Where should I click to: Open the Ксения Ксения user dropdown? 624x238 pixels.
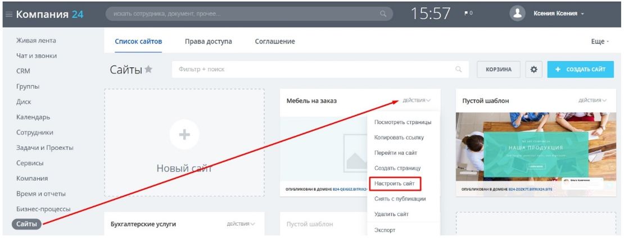[558, 13]
